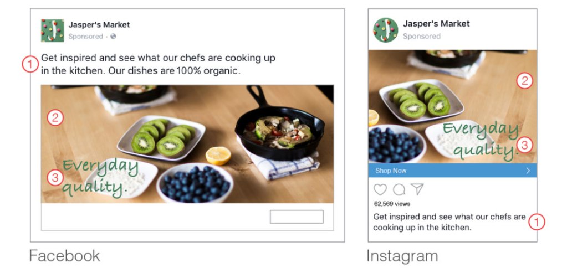The width and height of the screenshot is (567, 273).
Task: Open comments via speech bubble icon
Action: coord(399,189)
